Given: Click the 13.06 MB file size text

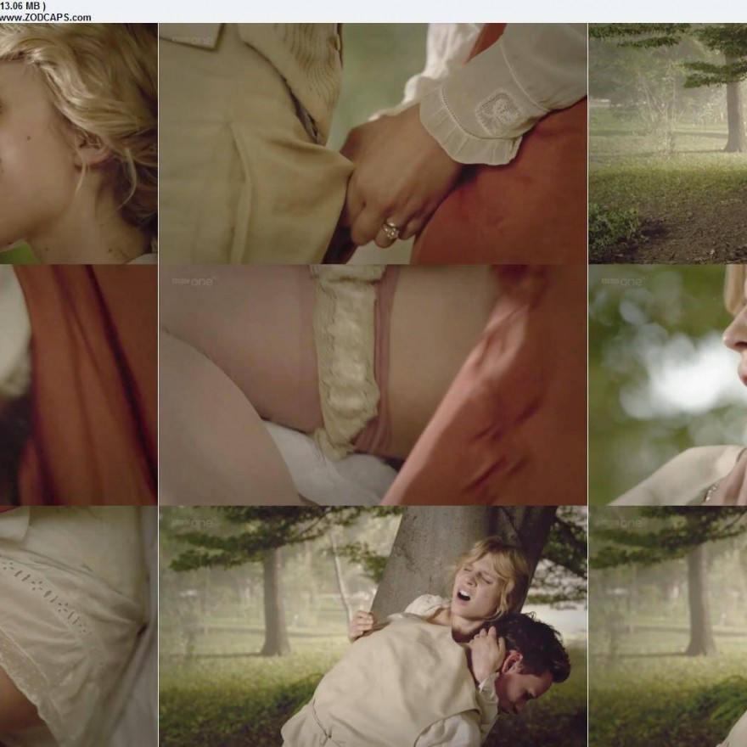Looking at the screenshot, I should click(22, 5).
